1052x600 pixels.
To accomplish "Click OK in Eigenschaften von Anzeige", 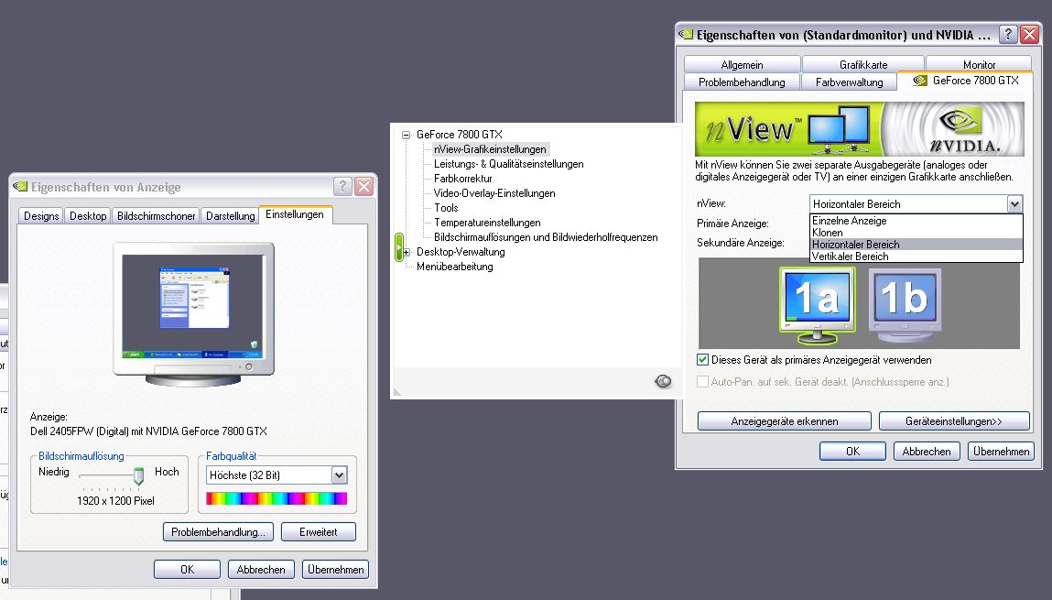I will tap(187, 570).
